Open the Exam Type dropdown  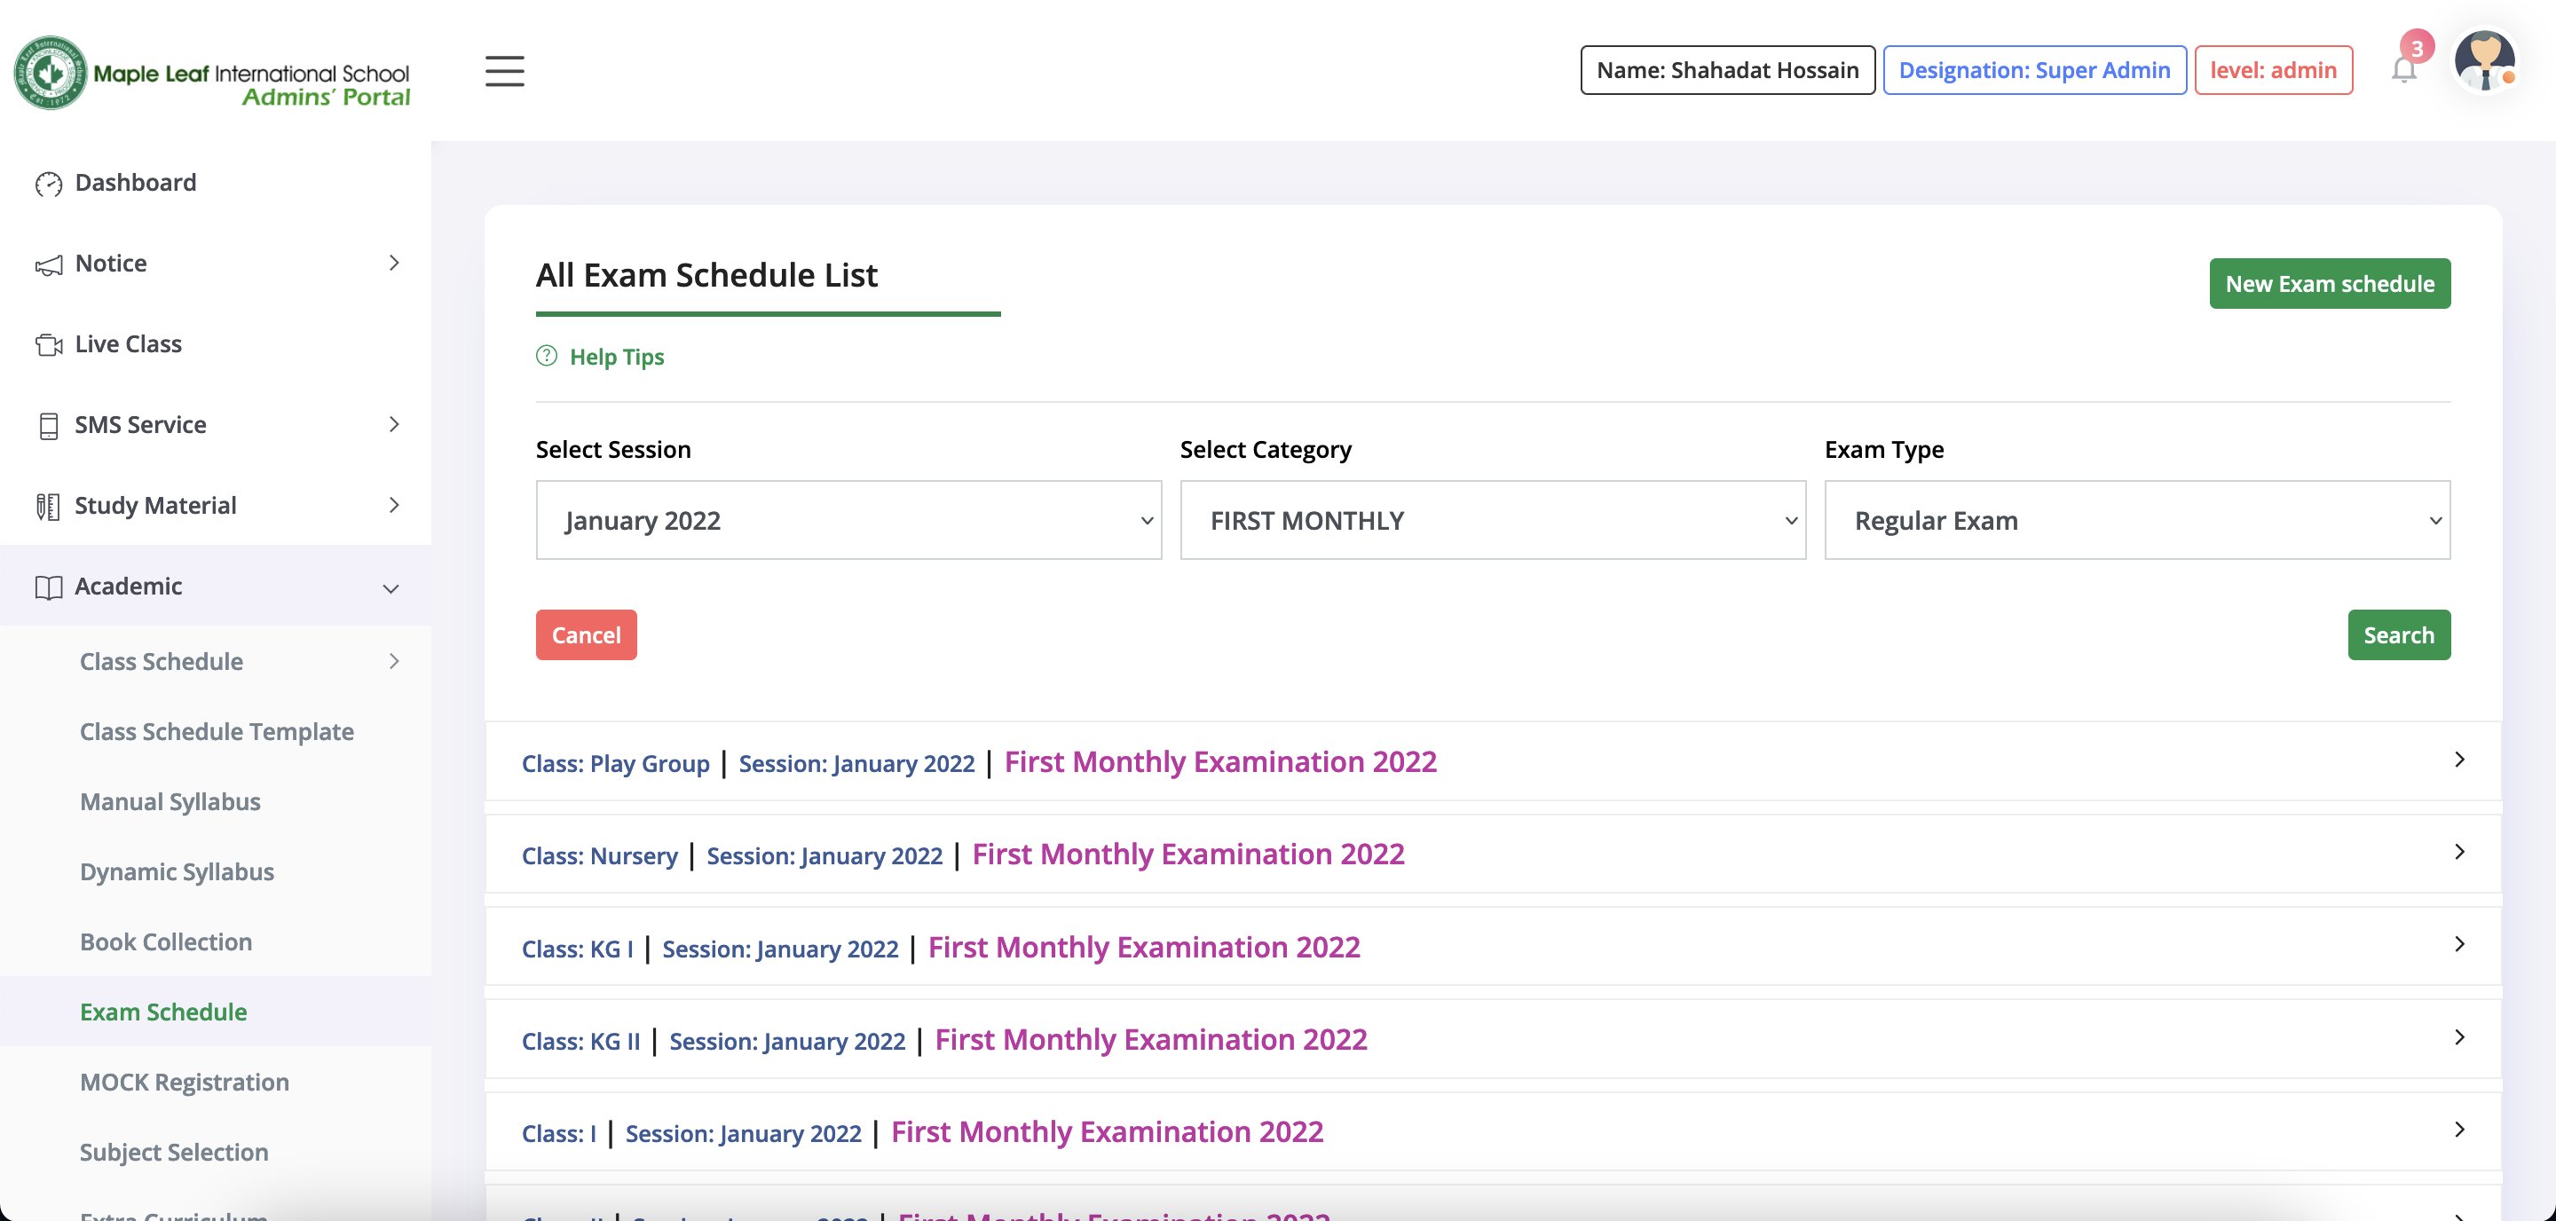coord(2136,520)
